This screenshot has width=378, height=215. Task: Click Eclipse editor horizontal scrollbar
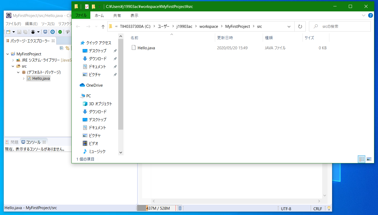point(236,201)
